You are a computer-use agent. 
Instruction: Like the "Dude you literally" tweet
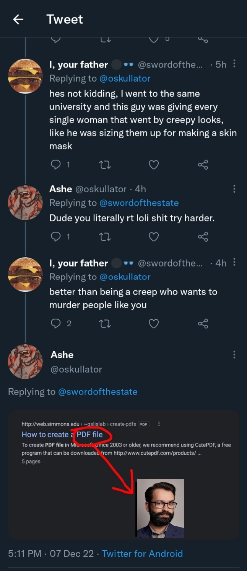coord(154,237)
